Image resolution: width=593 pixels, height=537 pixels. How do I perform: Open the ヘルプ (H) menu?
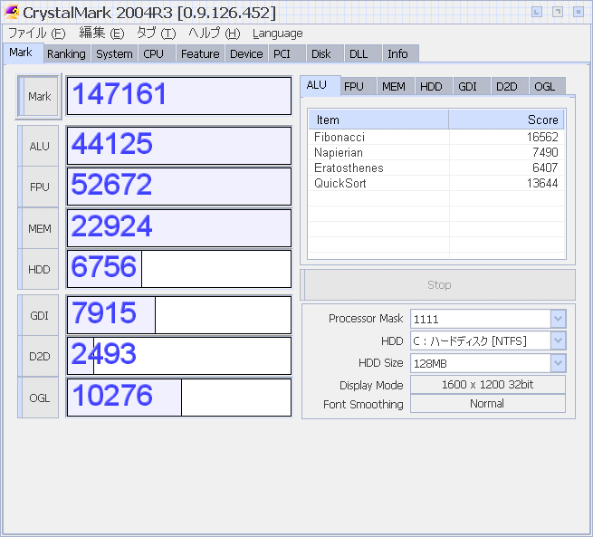pyautogui.click(x=214, y=34)
